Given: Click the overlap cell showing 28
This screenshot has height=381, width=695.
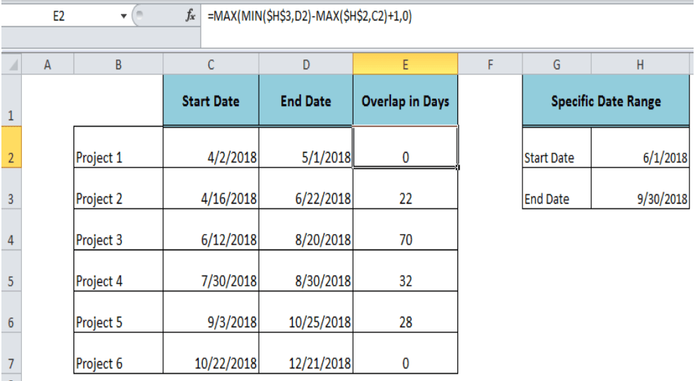Looking at the screenshot, I should pos(405,312).
